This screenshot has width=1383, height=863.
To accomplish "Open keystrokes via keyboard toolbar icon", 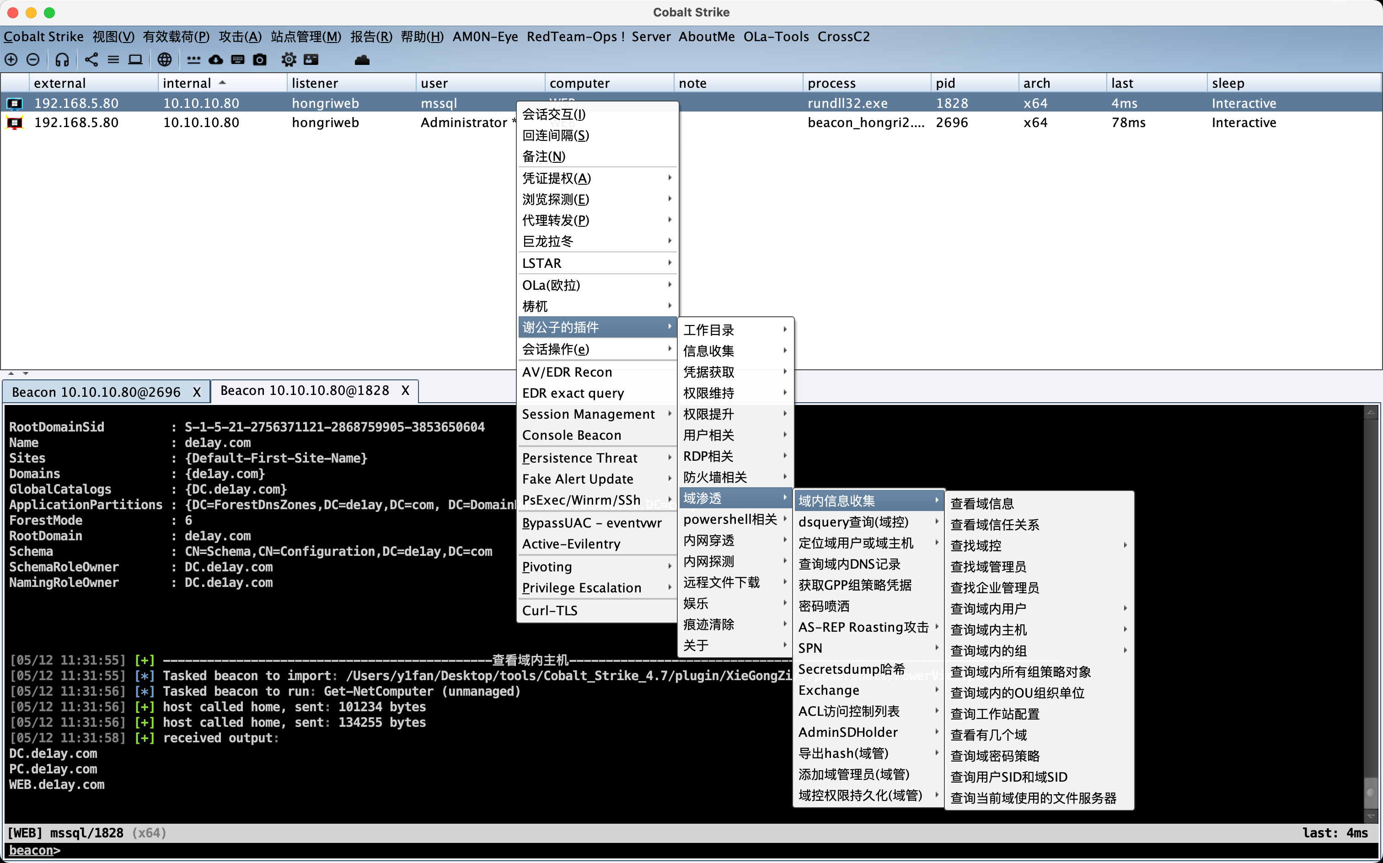I will [x=237, y=59].
